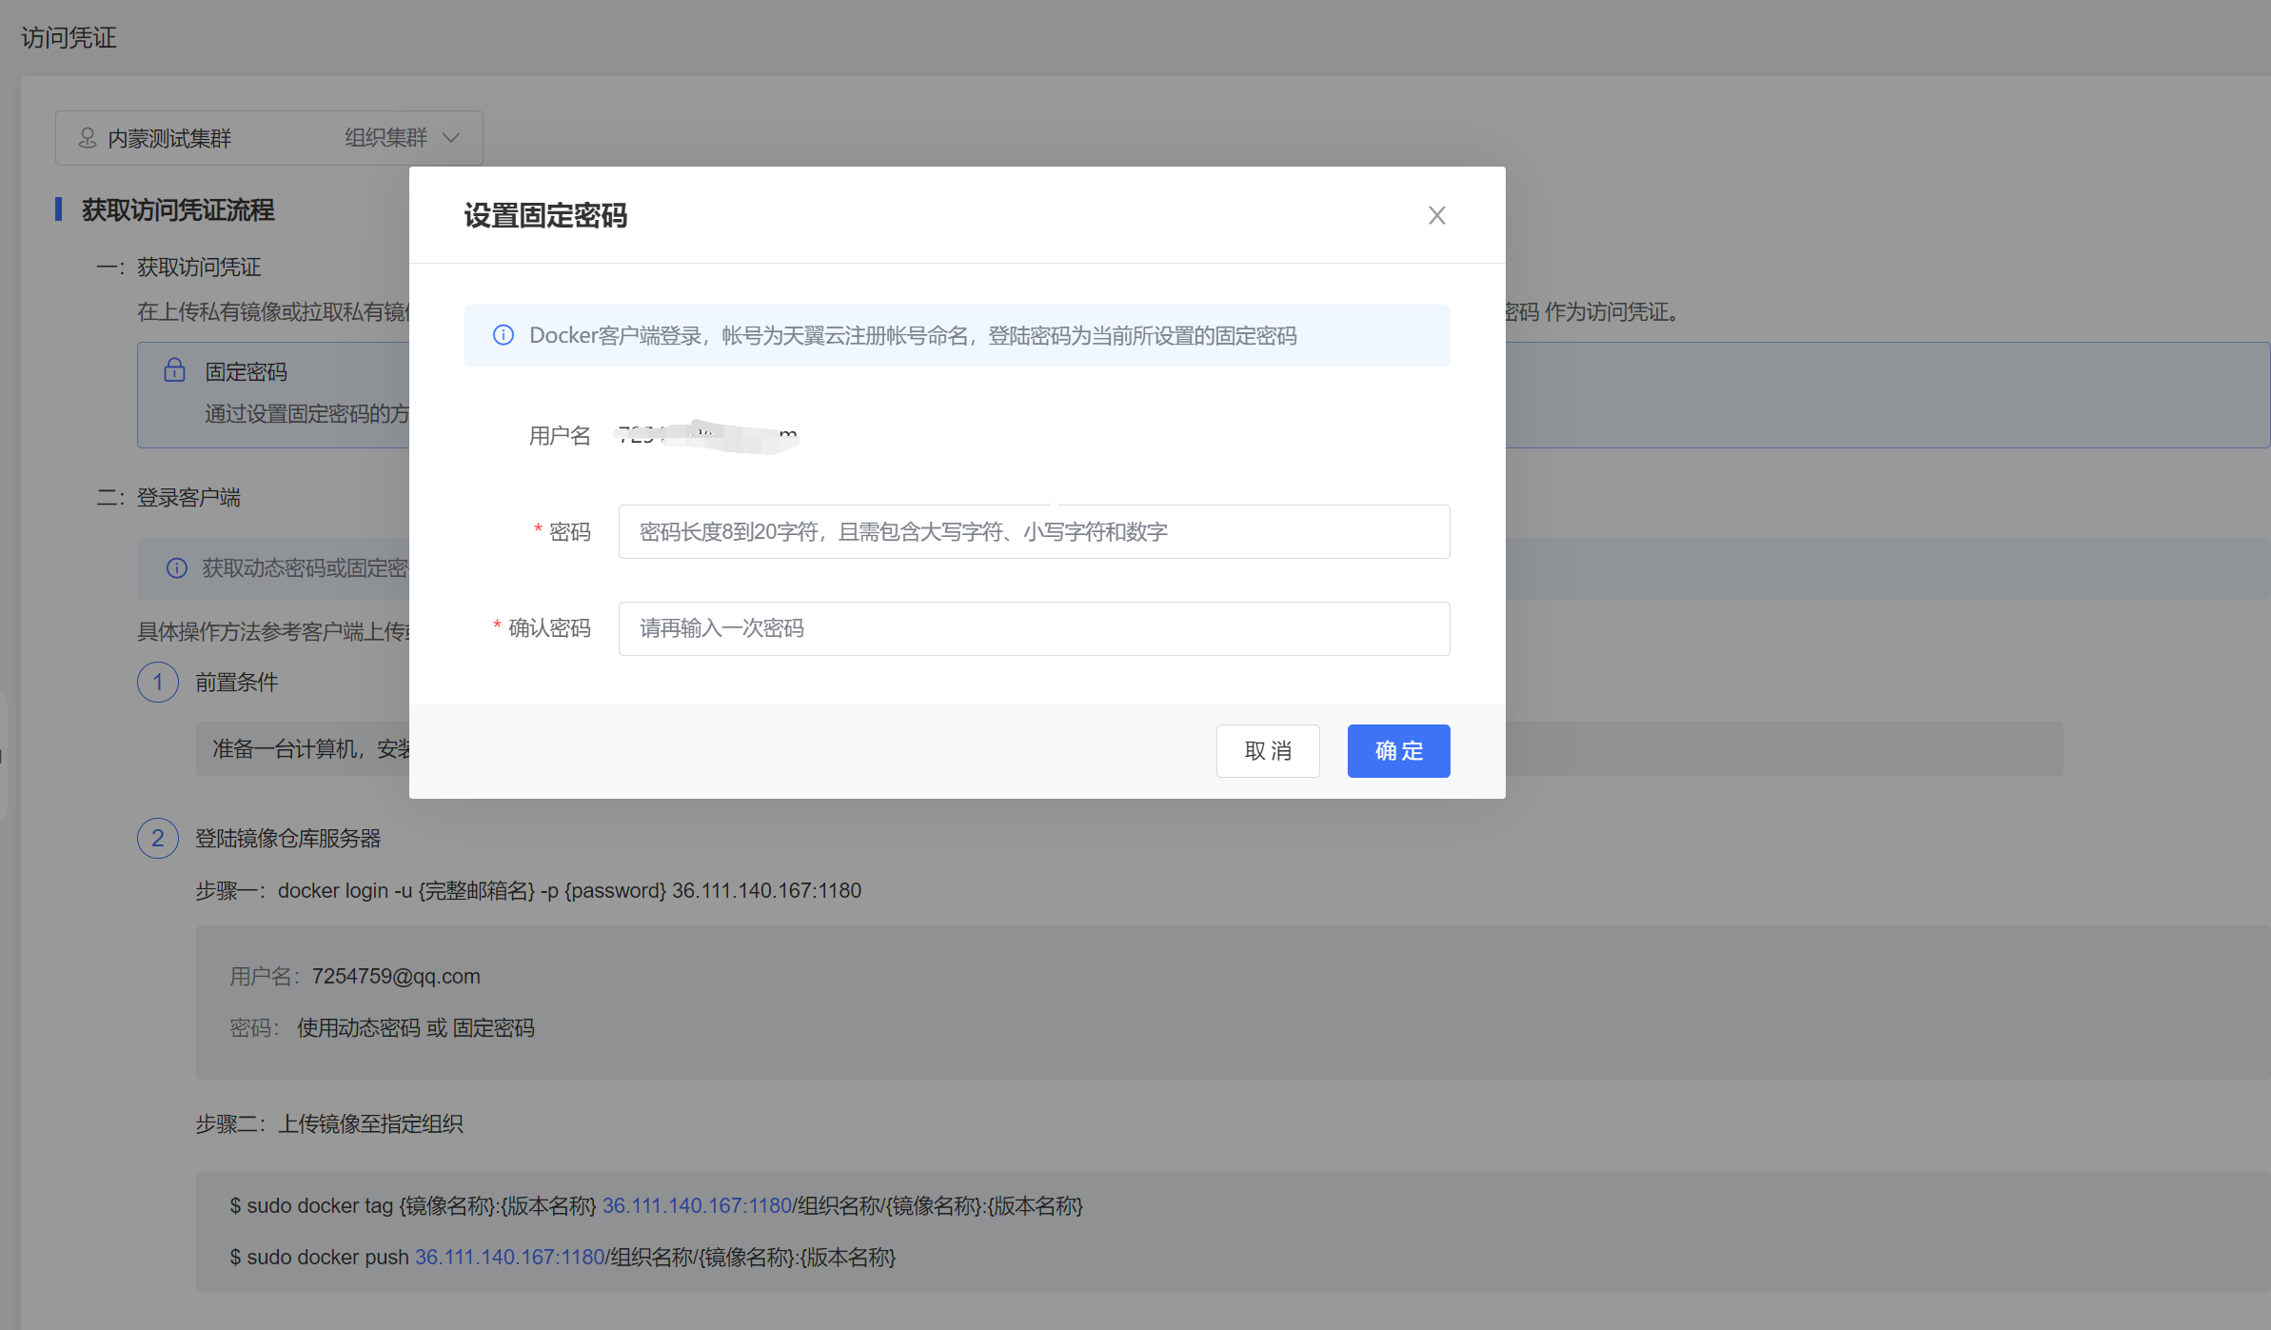Click 36.111.140.167:1180 link in docker push line
Viewport: 2271px width, 1330px height.
click(510, 1257)
